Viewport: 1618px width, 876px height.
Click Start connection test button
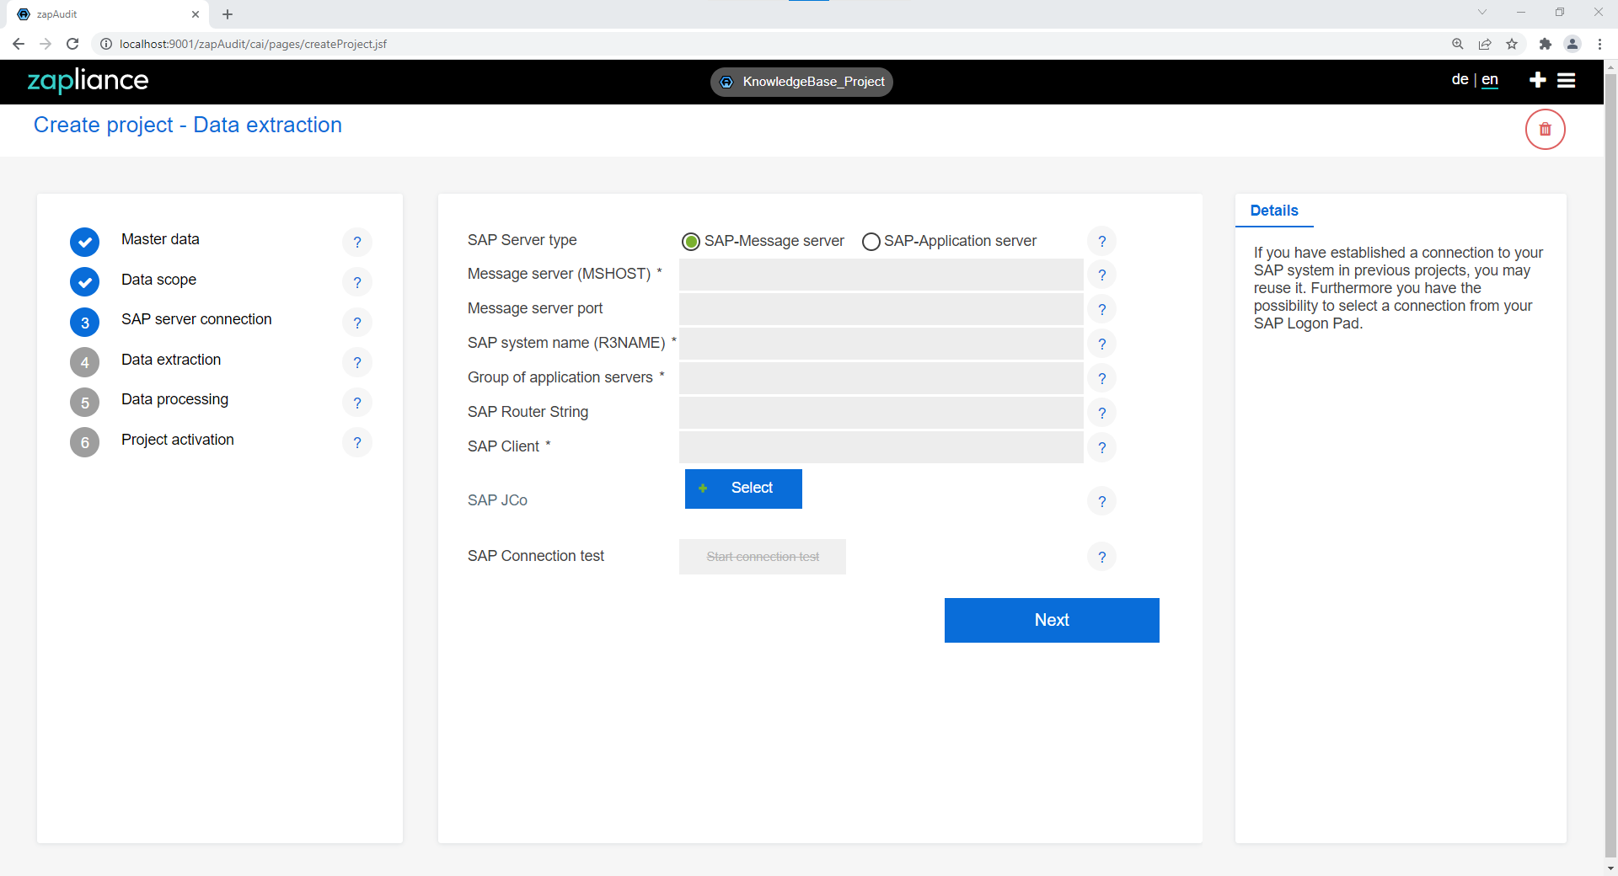pos(763,557)
